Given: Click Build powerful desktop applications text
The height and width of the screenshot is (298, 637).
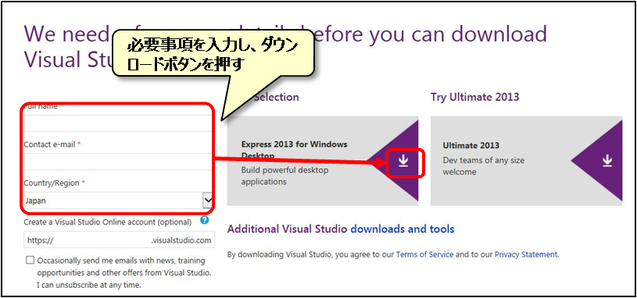Looking at the screenshot, I should coord(285,176).
